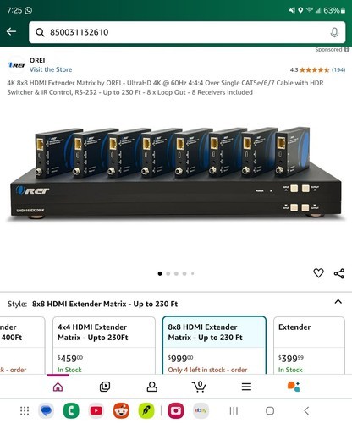352x423 pixels.
Task: Tap the share icon
Action: click(339, 273)
